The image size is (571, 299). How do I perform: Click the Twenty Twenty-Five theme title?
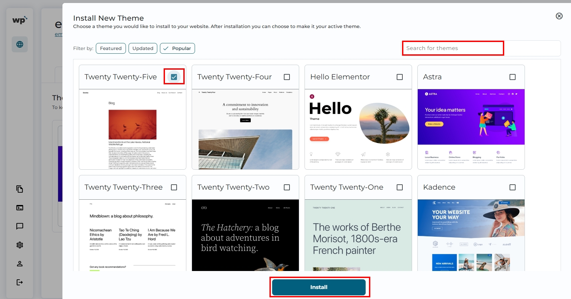121,77
